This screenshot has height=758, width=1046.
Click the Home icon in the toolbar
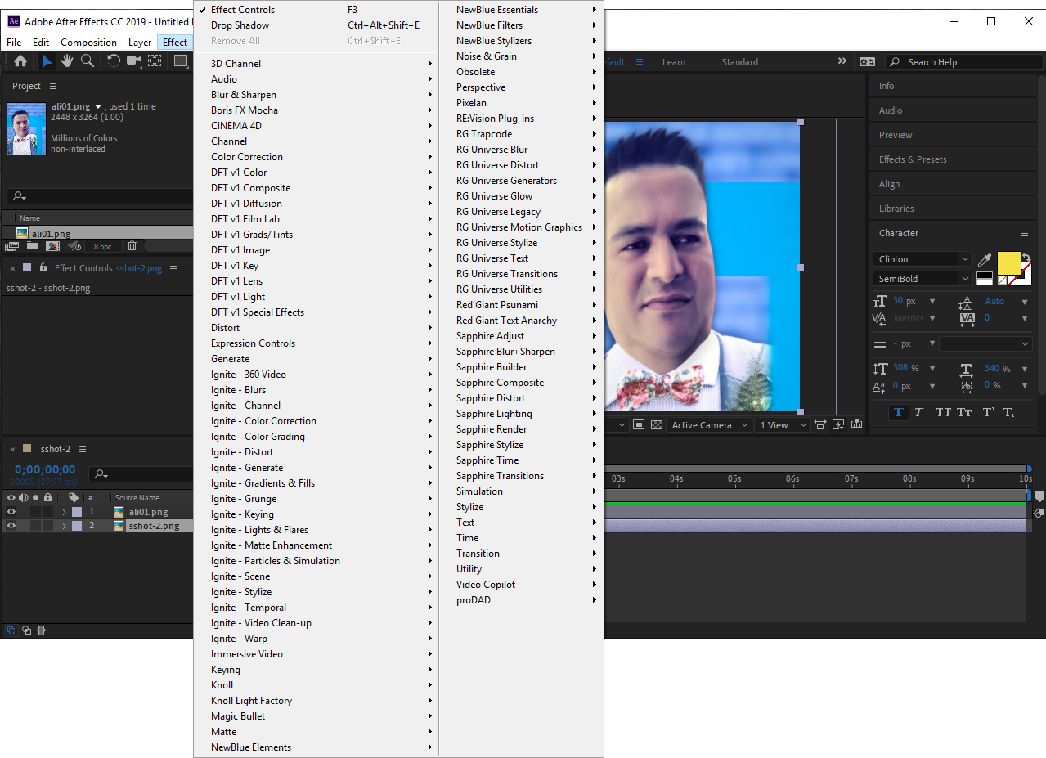tap(20, 61)
